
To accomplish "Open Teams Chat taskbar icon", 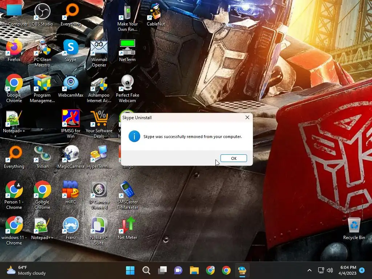I will 178,270.
